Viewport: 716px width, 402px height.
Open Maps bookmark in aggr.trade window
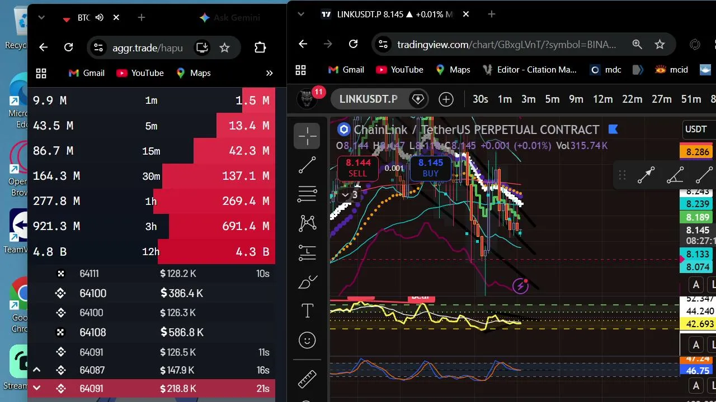pyautogui.click(x=193, y=73)
